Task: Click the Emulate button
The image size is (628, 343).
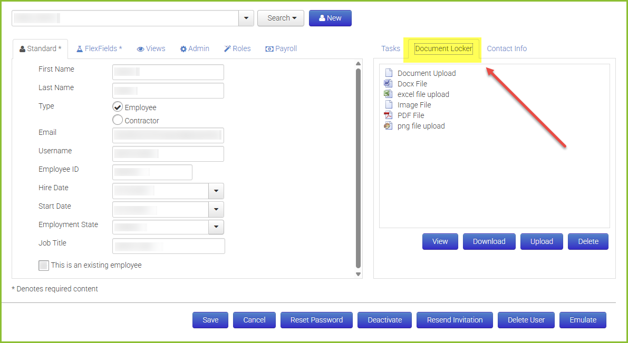Action: pos(583,320)
